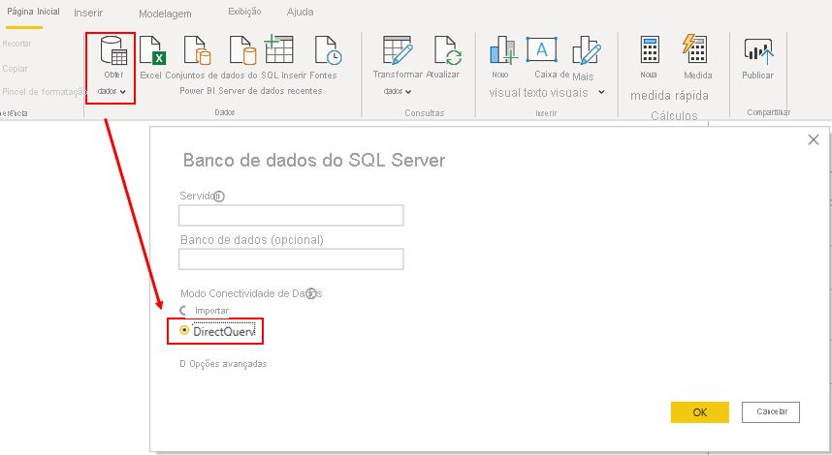Expand the Mais visuais dropdown arrow
The height and width of the screenshot is (455, 832).
(x=601, y=92)
